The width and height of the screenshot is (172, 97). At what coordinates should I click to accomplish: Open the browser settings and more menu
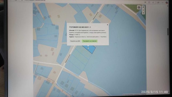(163, 2)
